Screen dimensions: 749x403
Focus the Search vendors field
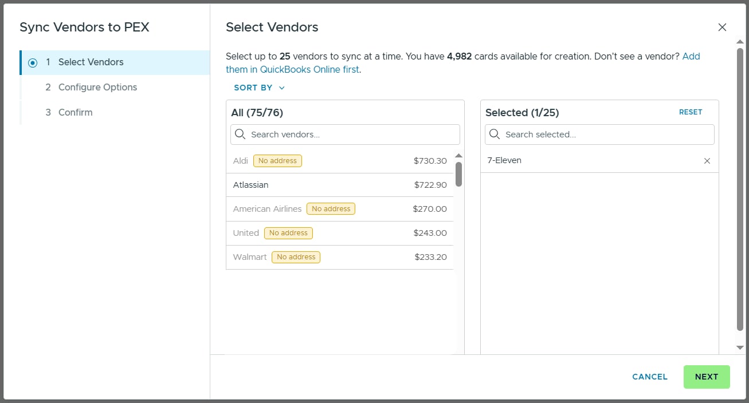[345, 135]
